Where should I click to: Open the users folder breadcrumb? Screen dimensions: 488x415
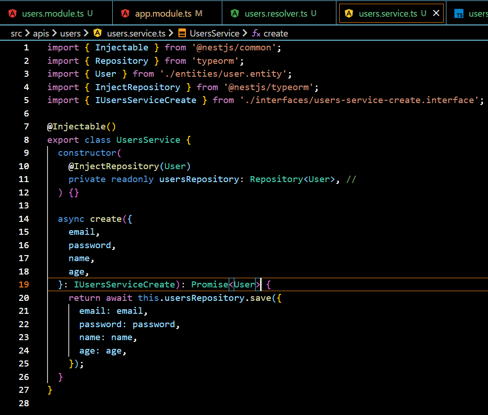[x=70, y=33]
